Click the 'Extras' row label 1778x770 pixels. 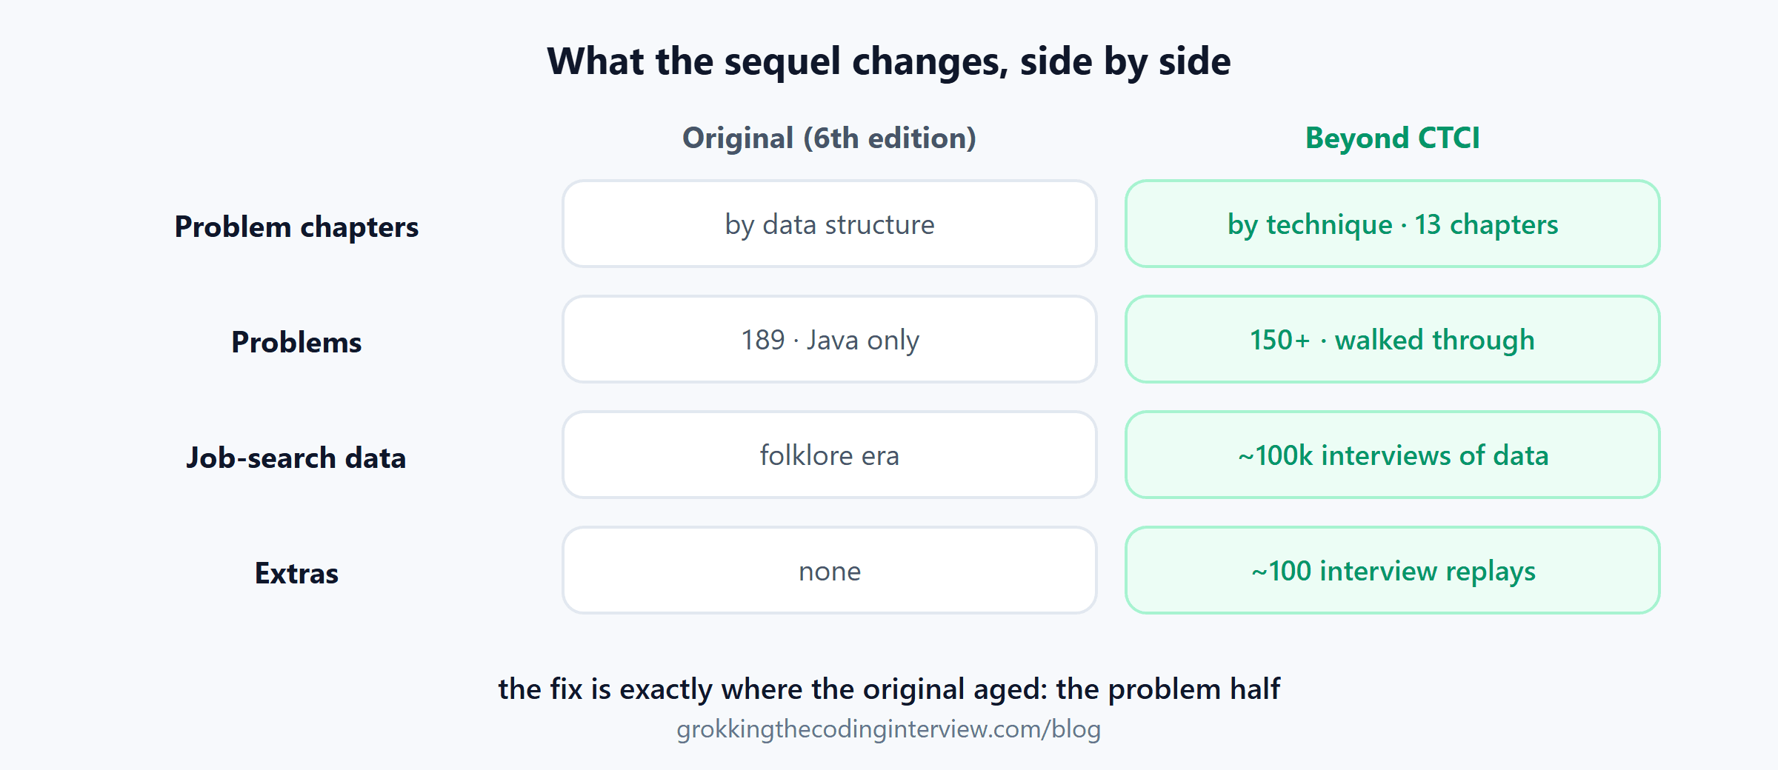[x=296, y=573]
